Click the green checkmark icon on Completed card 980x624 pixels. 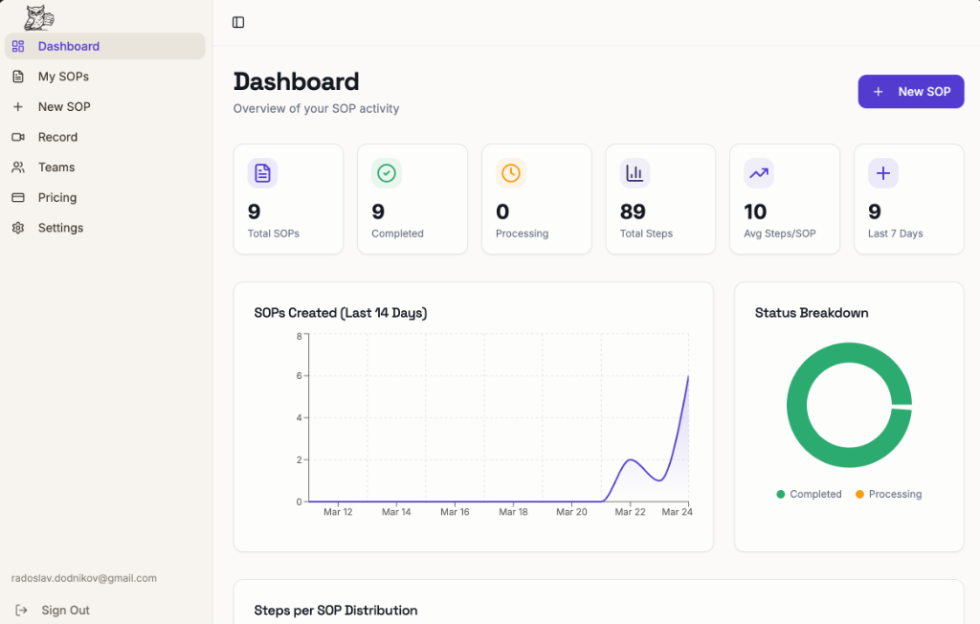386,173
